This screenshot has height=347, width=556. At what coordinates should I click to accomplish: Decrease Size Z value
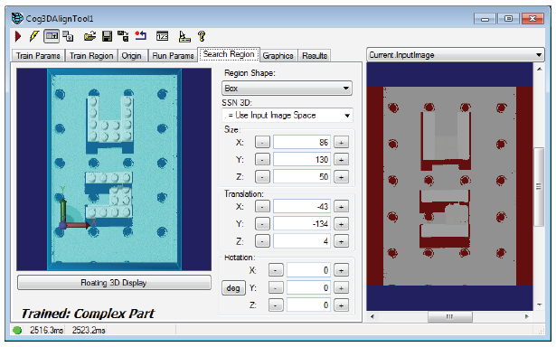pyautogui.click(x=262, y=177)
